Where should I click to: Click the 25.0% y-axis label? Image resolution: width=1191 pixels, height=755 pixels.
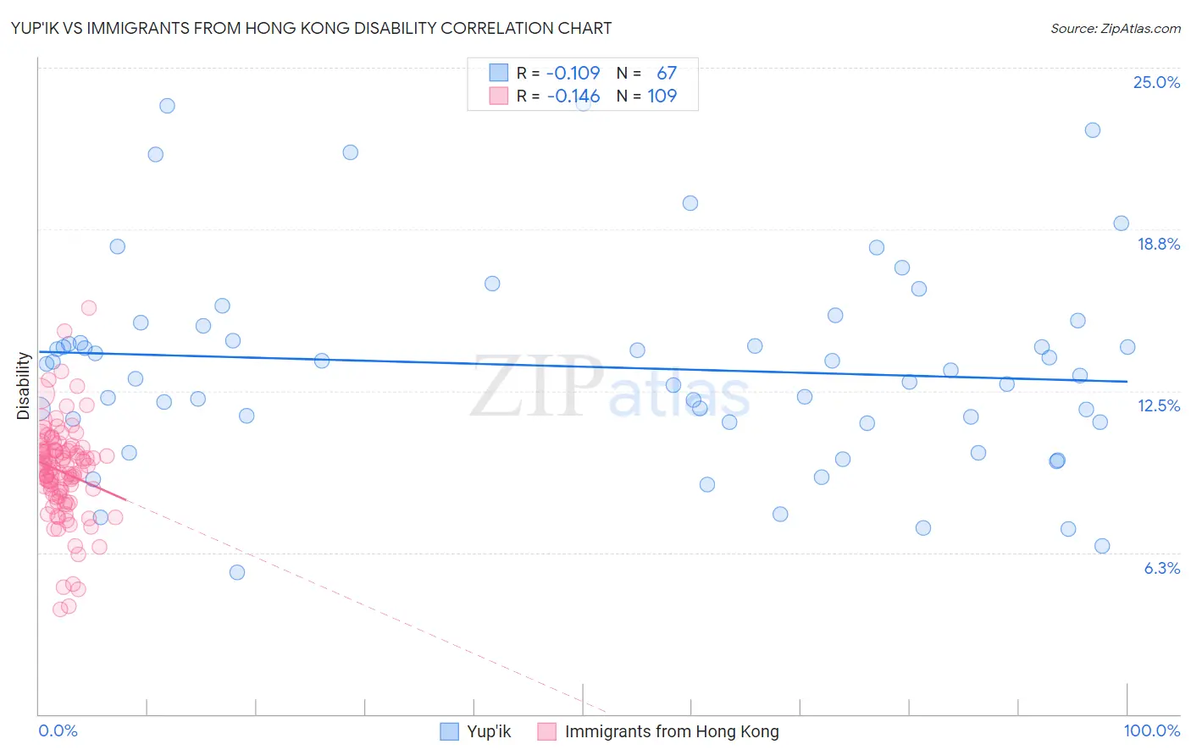click(x=1156, y=82)
